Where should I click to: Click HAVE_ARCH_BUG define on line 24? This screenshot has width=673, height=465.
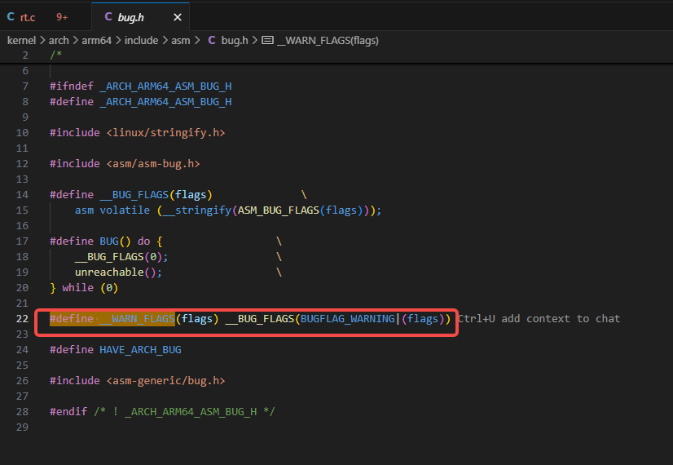pos(140,350)
